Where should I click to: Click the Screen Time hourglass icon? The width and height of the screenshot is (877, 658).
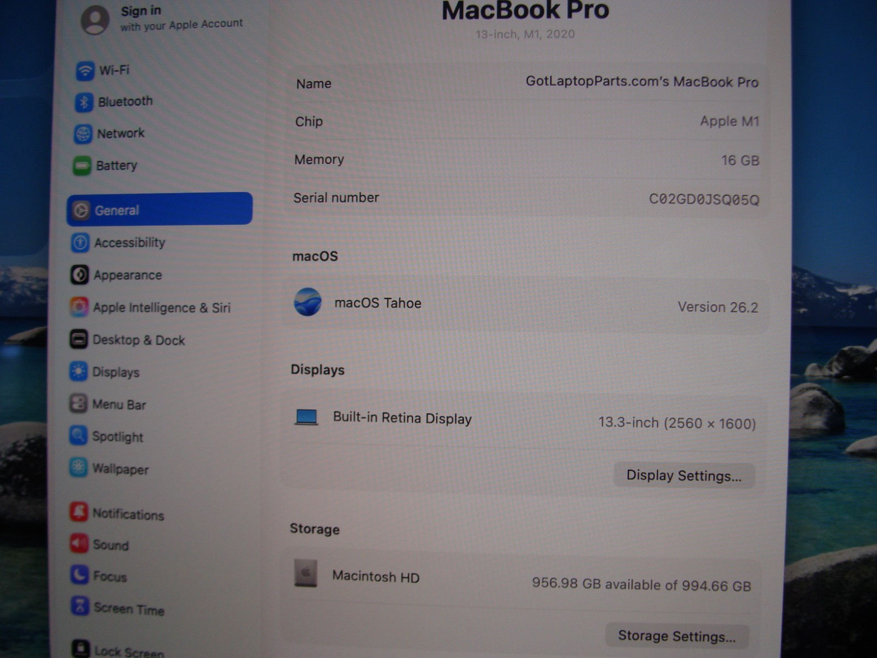[x=80, y=606]
